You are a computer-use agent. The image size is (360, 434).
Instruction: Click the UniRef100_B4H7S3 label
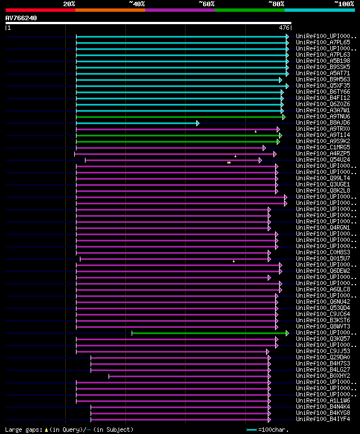(323, 364)
